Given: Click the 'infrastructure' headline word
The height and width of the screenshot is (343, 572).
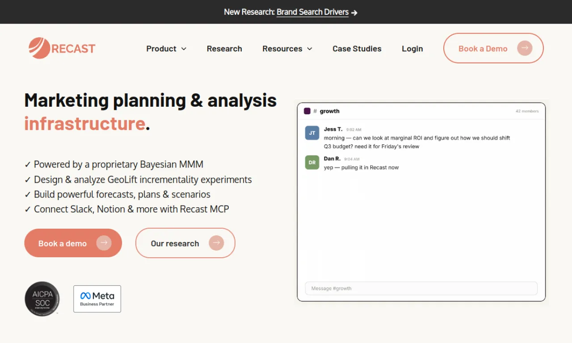Looking at the screenshot, I should [85, 123].
